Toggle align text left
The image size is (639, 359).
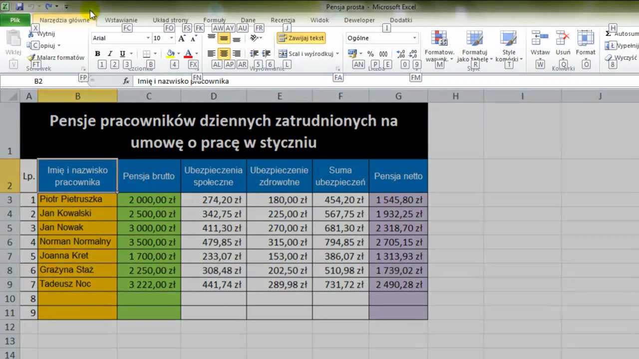[212, 53]
